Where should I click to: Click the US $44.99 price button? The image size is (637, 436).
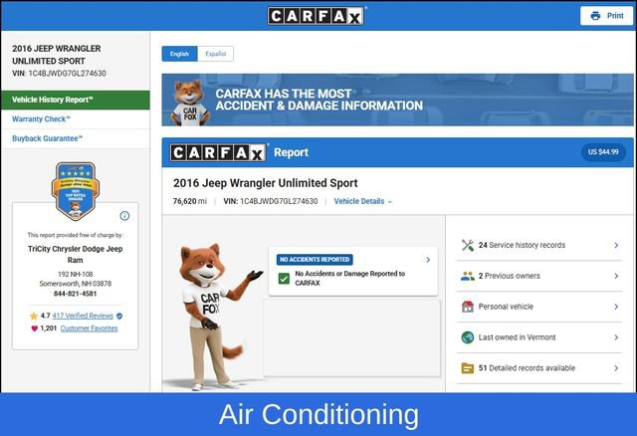(604, 152)
